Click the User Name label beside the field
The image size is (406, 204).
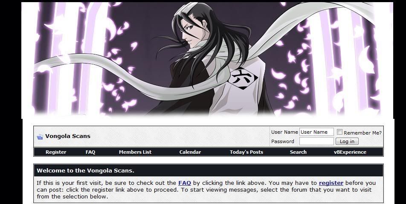pos(284,132)
